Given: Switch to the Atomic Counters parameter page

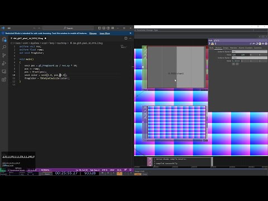Looking at the screenshot, I should [246, 48].
